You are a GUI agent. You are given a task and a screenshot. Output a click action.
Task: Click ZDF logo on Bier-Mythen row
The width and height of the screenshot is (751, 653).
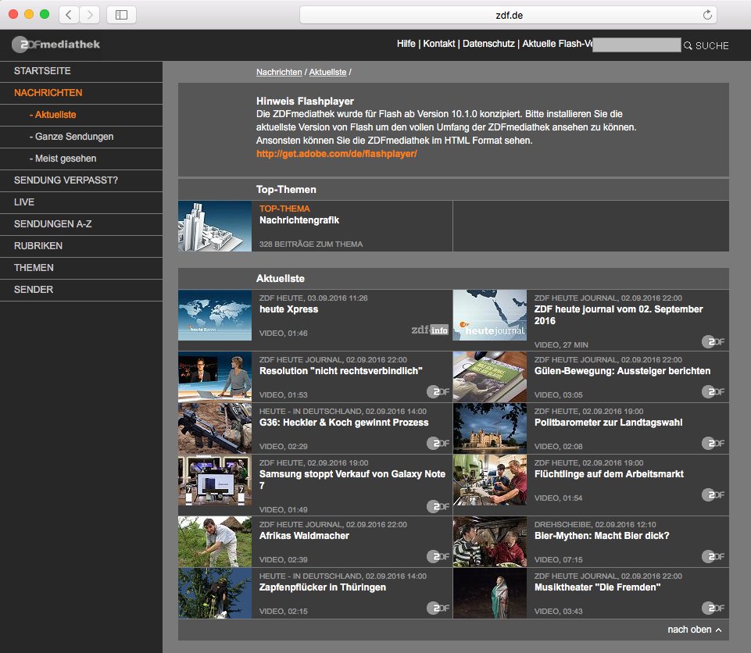pyautogui.click(x=713, y=556)
